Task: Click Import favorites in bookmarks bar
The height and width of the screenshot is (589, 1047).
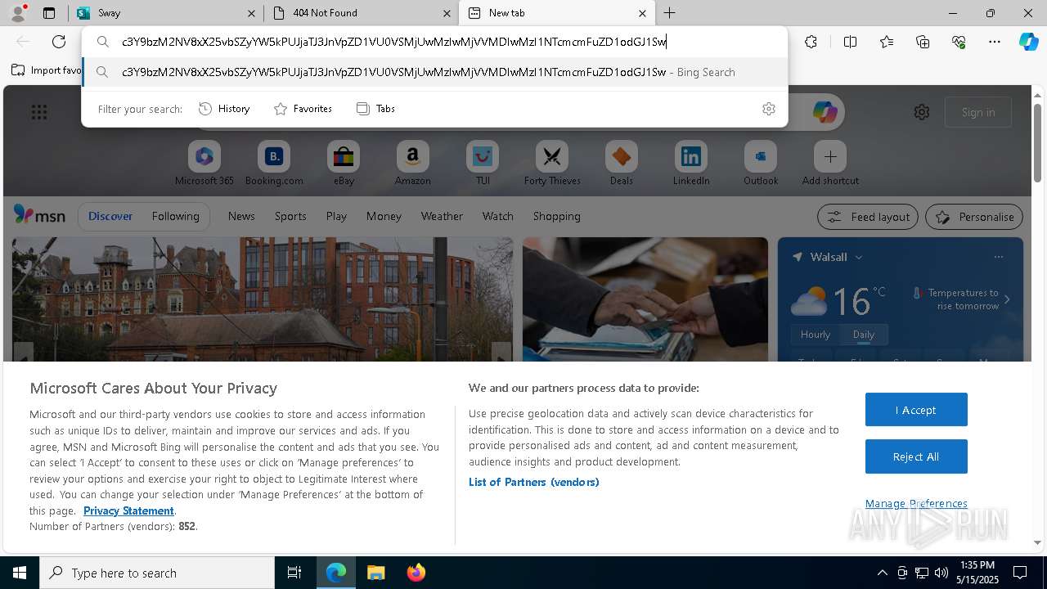Action: (x=47, y=70)
